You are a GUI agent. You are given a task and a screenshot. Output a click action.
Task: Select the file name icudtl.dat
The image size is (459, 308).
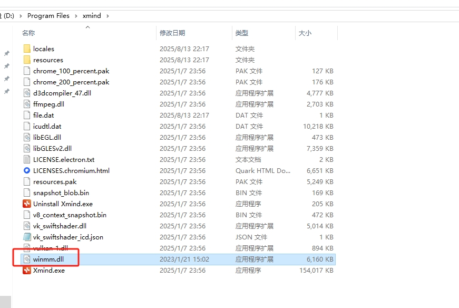[47, 127]
